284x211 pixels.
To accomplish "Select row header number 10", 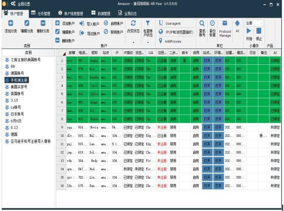I will point(61,136).
